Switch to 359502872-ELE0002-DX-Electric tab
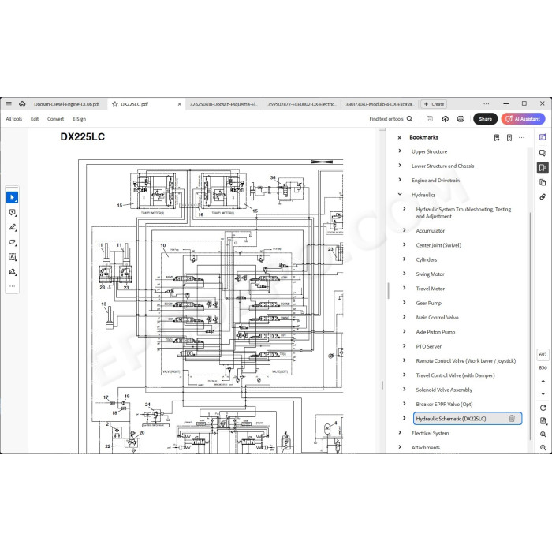552x552 pixels. coord(302,104)
